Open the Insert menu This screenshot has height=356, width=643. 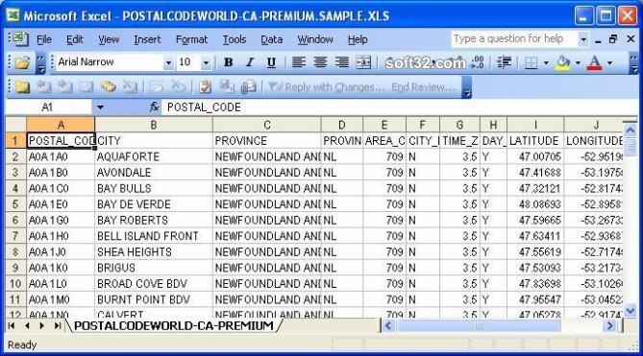[147, 39]
